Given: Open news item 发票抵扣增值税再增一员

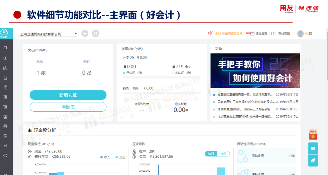Looking at the screenshot, I should (245, 94).
